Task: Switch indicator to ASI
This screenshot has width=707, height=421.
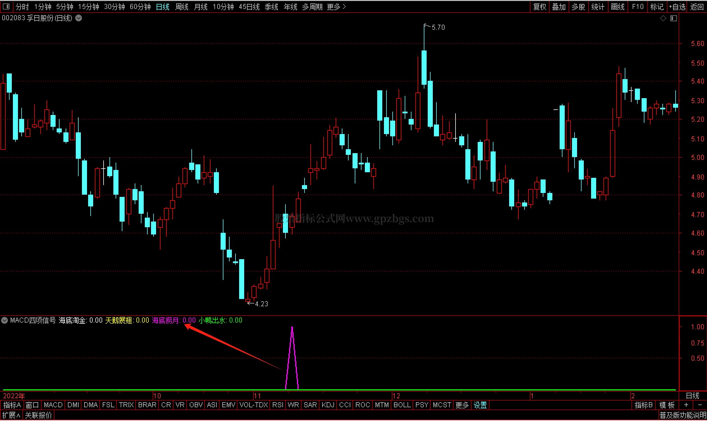Action: click(212, 406)
